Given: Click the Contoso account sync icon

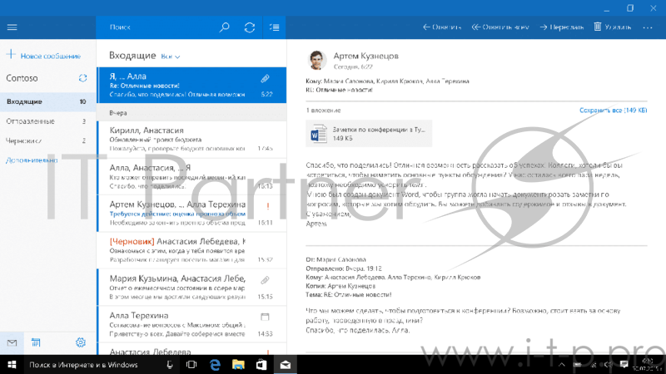Looking at the screenshot, I should coord(82,78).
